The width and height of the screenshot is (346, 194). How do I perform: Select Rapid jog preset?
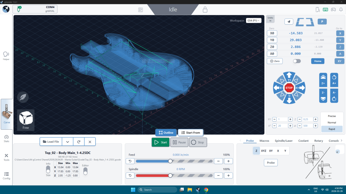click(x=332, y=129)
